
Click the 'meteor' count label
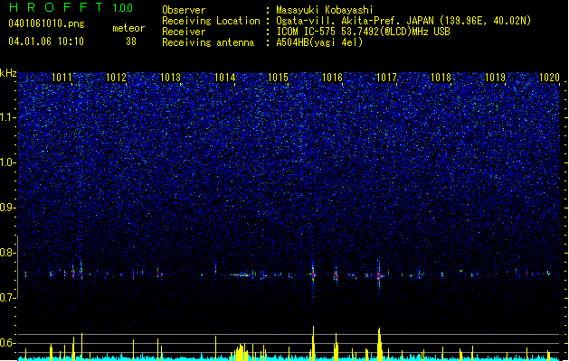128,28
